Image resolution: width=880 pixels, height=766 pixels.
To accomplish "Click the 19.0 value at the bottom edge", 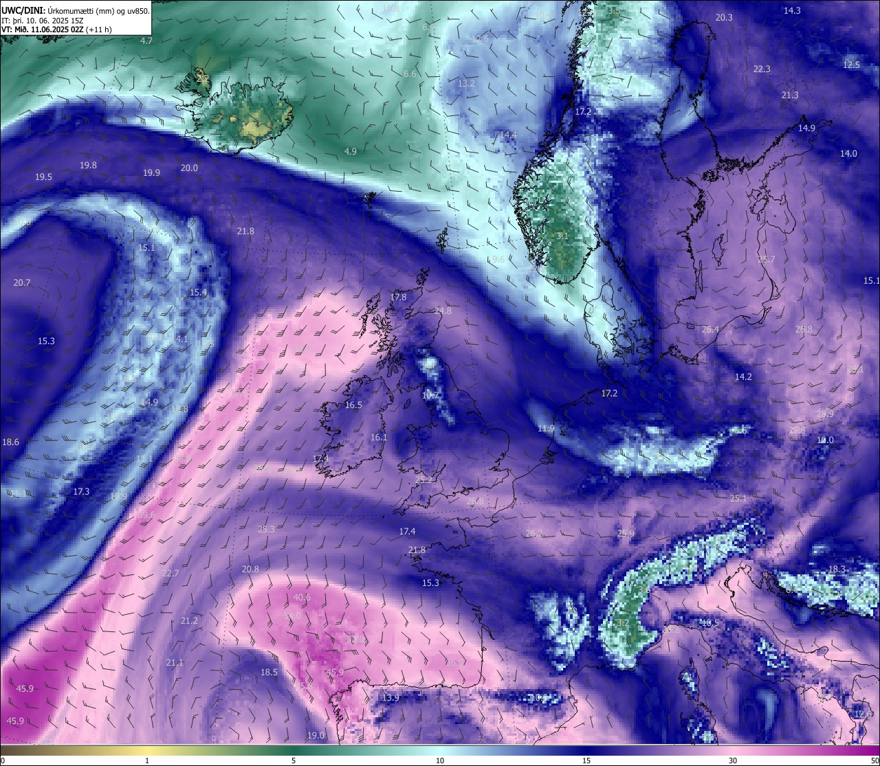I will [x=316, y=736].
